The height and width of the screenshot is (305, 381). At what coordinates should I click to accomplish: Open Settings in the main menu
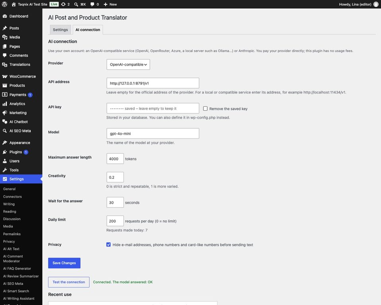tap(21, 179)
